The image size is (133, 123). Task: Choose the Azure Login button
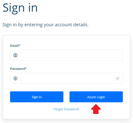pos(96,97)
